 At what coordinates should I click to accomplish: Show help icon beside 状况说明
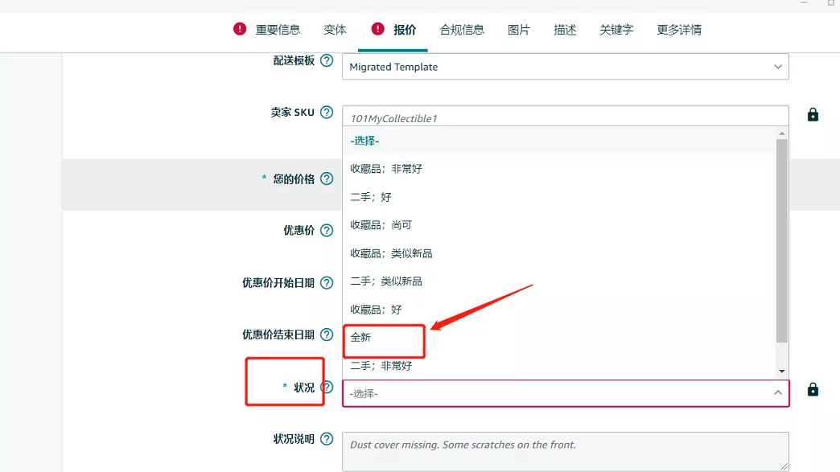(326, 439)
